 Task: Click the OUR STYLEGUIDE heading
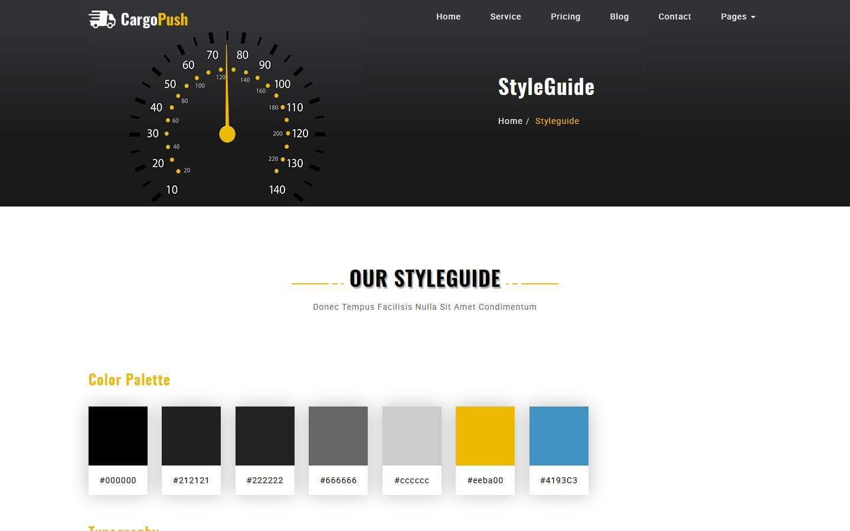click(x=425, y=278)
